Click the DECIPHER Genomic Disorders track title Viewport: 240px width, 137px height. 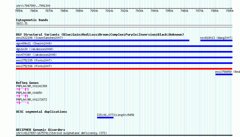(x=40, y=130)
